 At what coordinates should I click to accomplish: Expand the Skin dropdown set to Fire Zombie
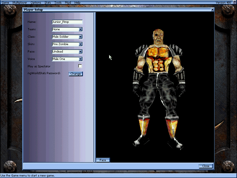click(x=80, y=44)
